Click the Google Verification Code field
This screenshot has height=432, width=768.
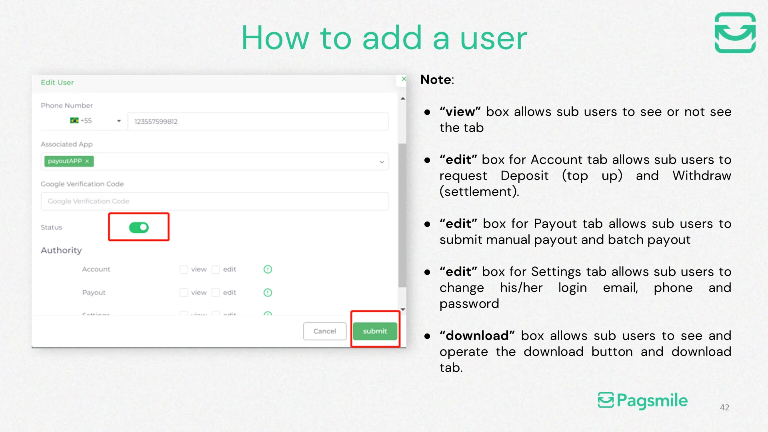tap(214, 201)
